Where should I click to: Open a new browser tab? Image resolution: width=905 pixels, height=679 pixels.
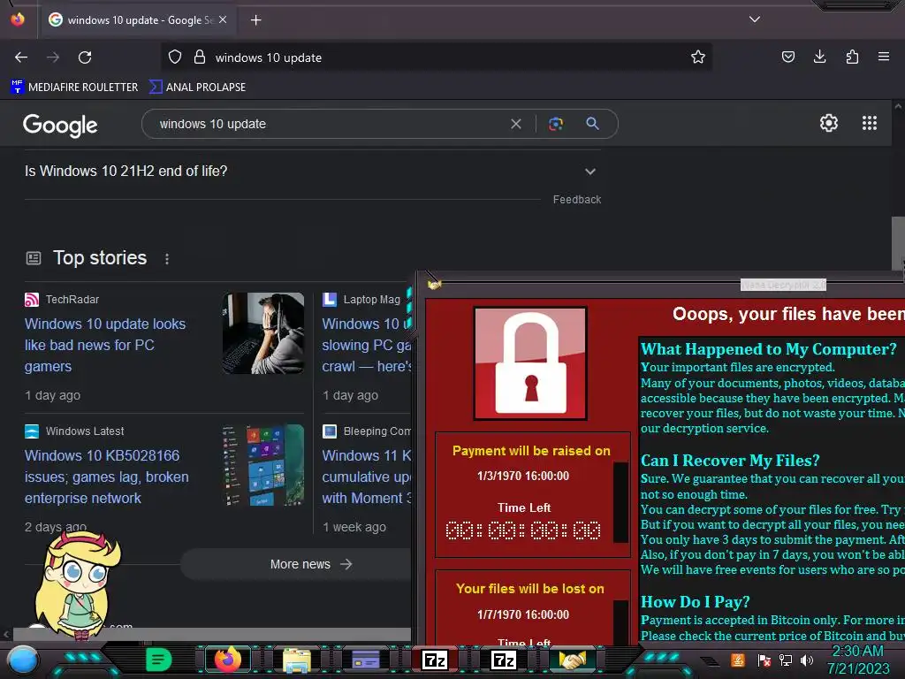point(255,20)
